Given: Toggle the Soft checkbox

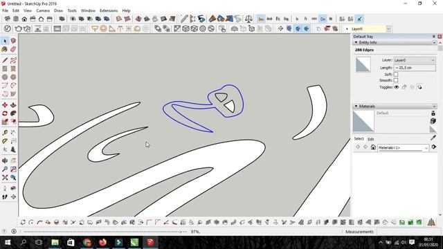Looking at the screenshot, I should tap(396, 74).
